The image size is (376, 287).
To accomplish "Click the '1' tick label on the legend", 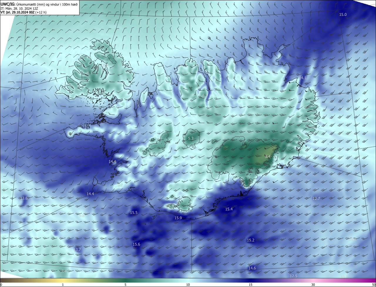I will tap(63, 285).
